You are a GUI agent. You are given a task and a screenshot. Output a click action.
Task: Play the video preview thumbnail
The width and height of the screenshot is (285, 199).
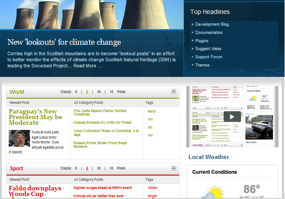click(x=232, y=116)
